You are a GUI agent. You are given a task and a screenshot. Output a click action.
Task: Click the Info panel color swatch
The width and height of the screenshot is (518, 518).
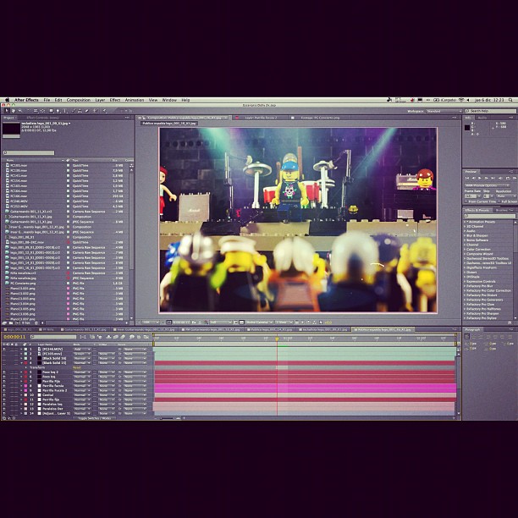click(x=467, y=128)
